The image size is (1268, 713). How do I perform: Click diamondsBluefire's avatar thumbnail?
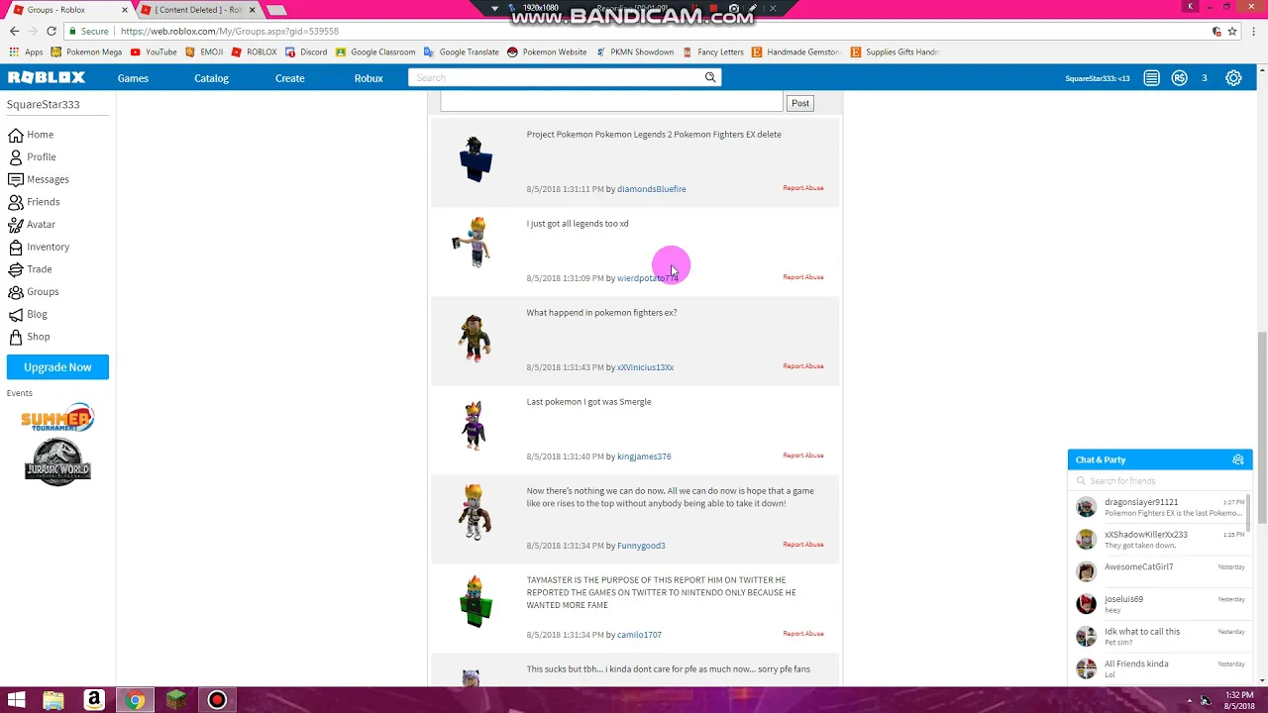click(x=475, y=159)
